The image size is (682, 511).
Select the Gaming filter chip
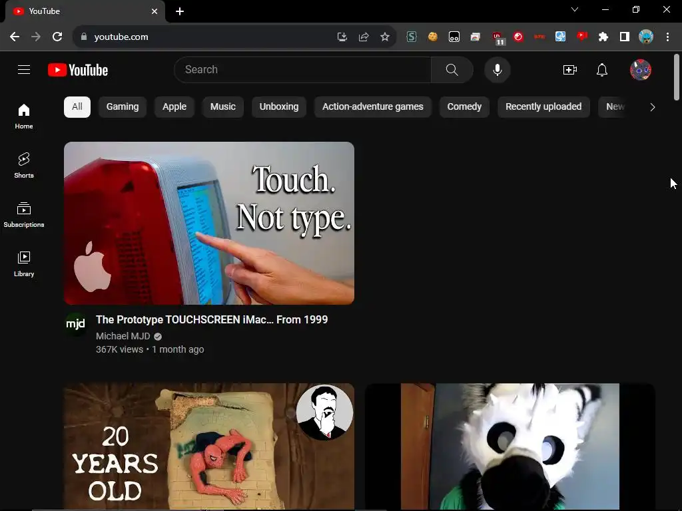click(123, 107)
